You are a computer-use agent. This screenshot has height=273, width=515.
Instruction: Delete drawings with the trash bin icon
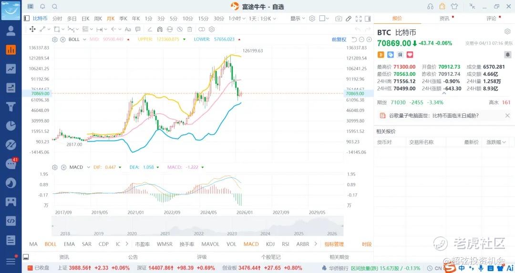pos(189,29)
